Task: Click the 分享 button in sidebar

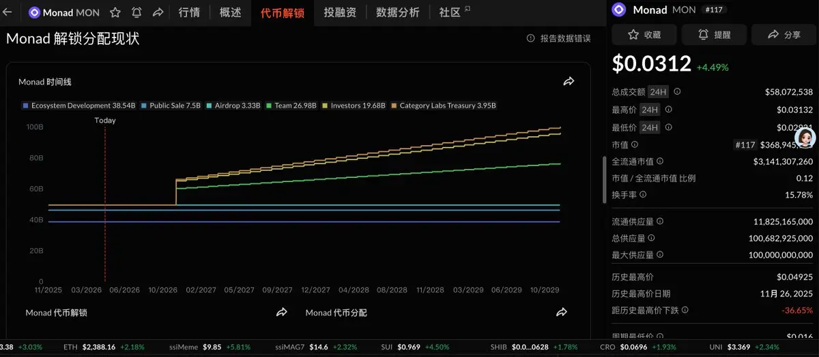Action: (x=784, y=34)
